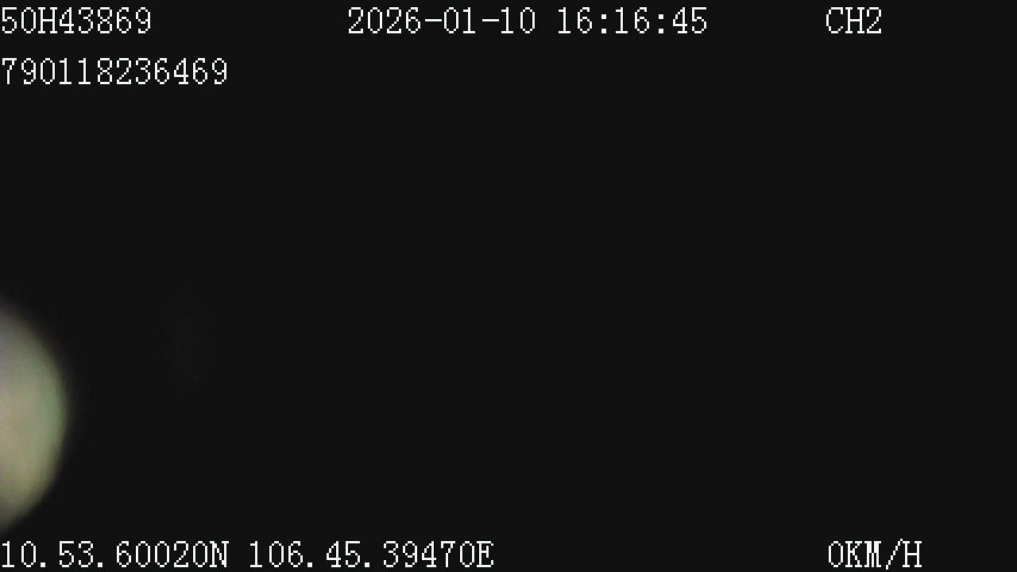Click the 16:16:45 time stamp
This screenshot has height=572, width=1017.
632,21
